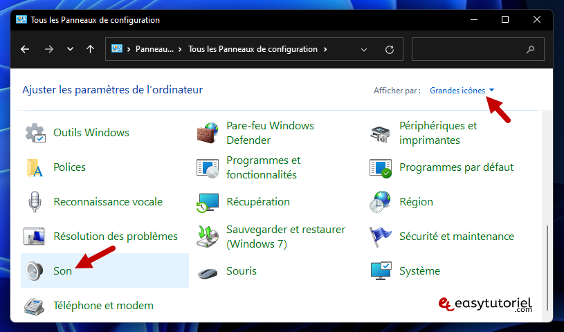
Task: Refresh the Control Panel view
Action: [x=390, y=50]
